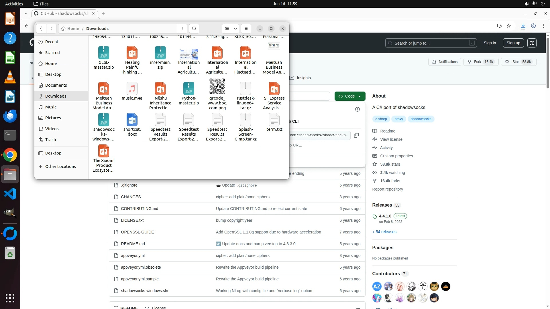Image resolution: width=550 pixels, height=309 pixels.
Task: Open the Insights tab
Action: [303, 78]
